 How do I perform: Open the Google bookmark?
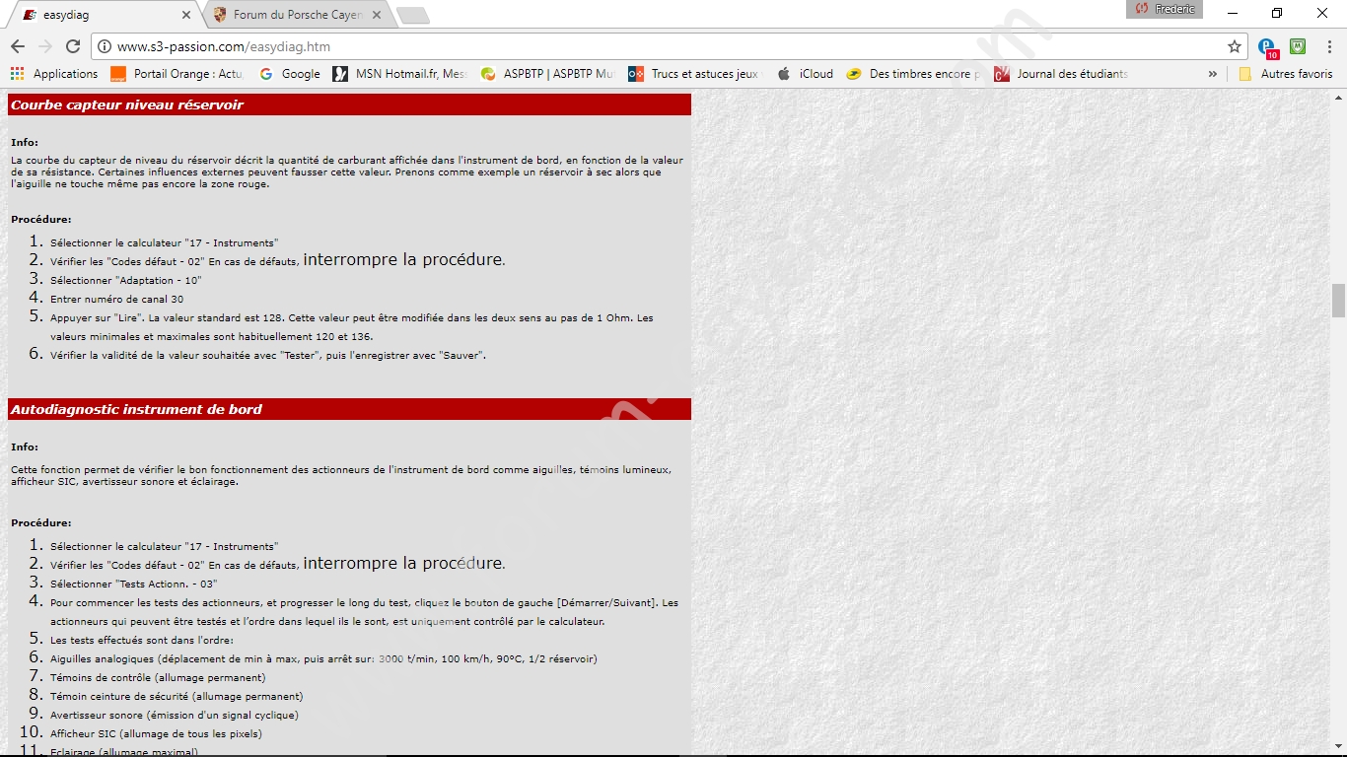click(290, 74)
